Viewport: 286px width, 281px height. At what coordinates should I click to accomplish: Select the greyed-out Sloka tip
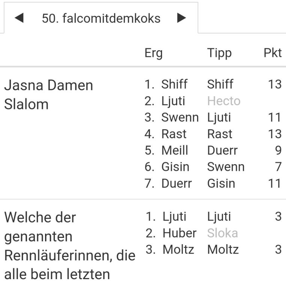(223, 233)
